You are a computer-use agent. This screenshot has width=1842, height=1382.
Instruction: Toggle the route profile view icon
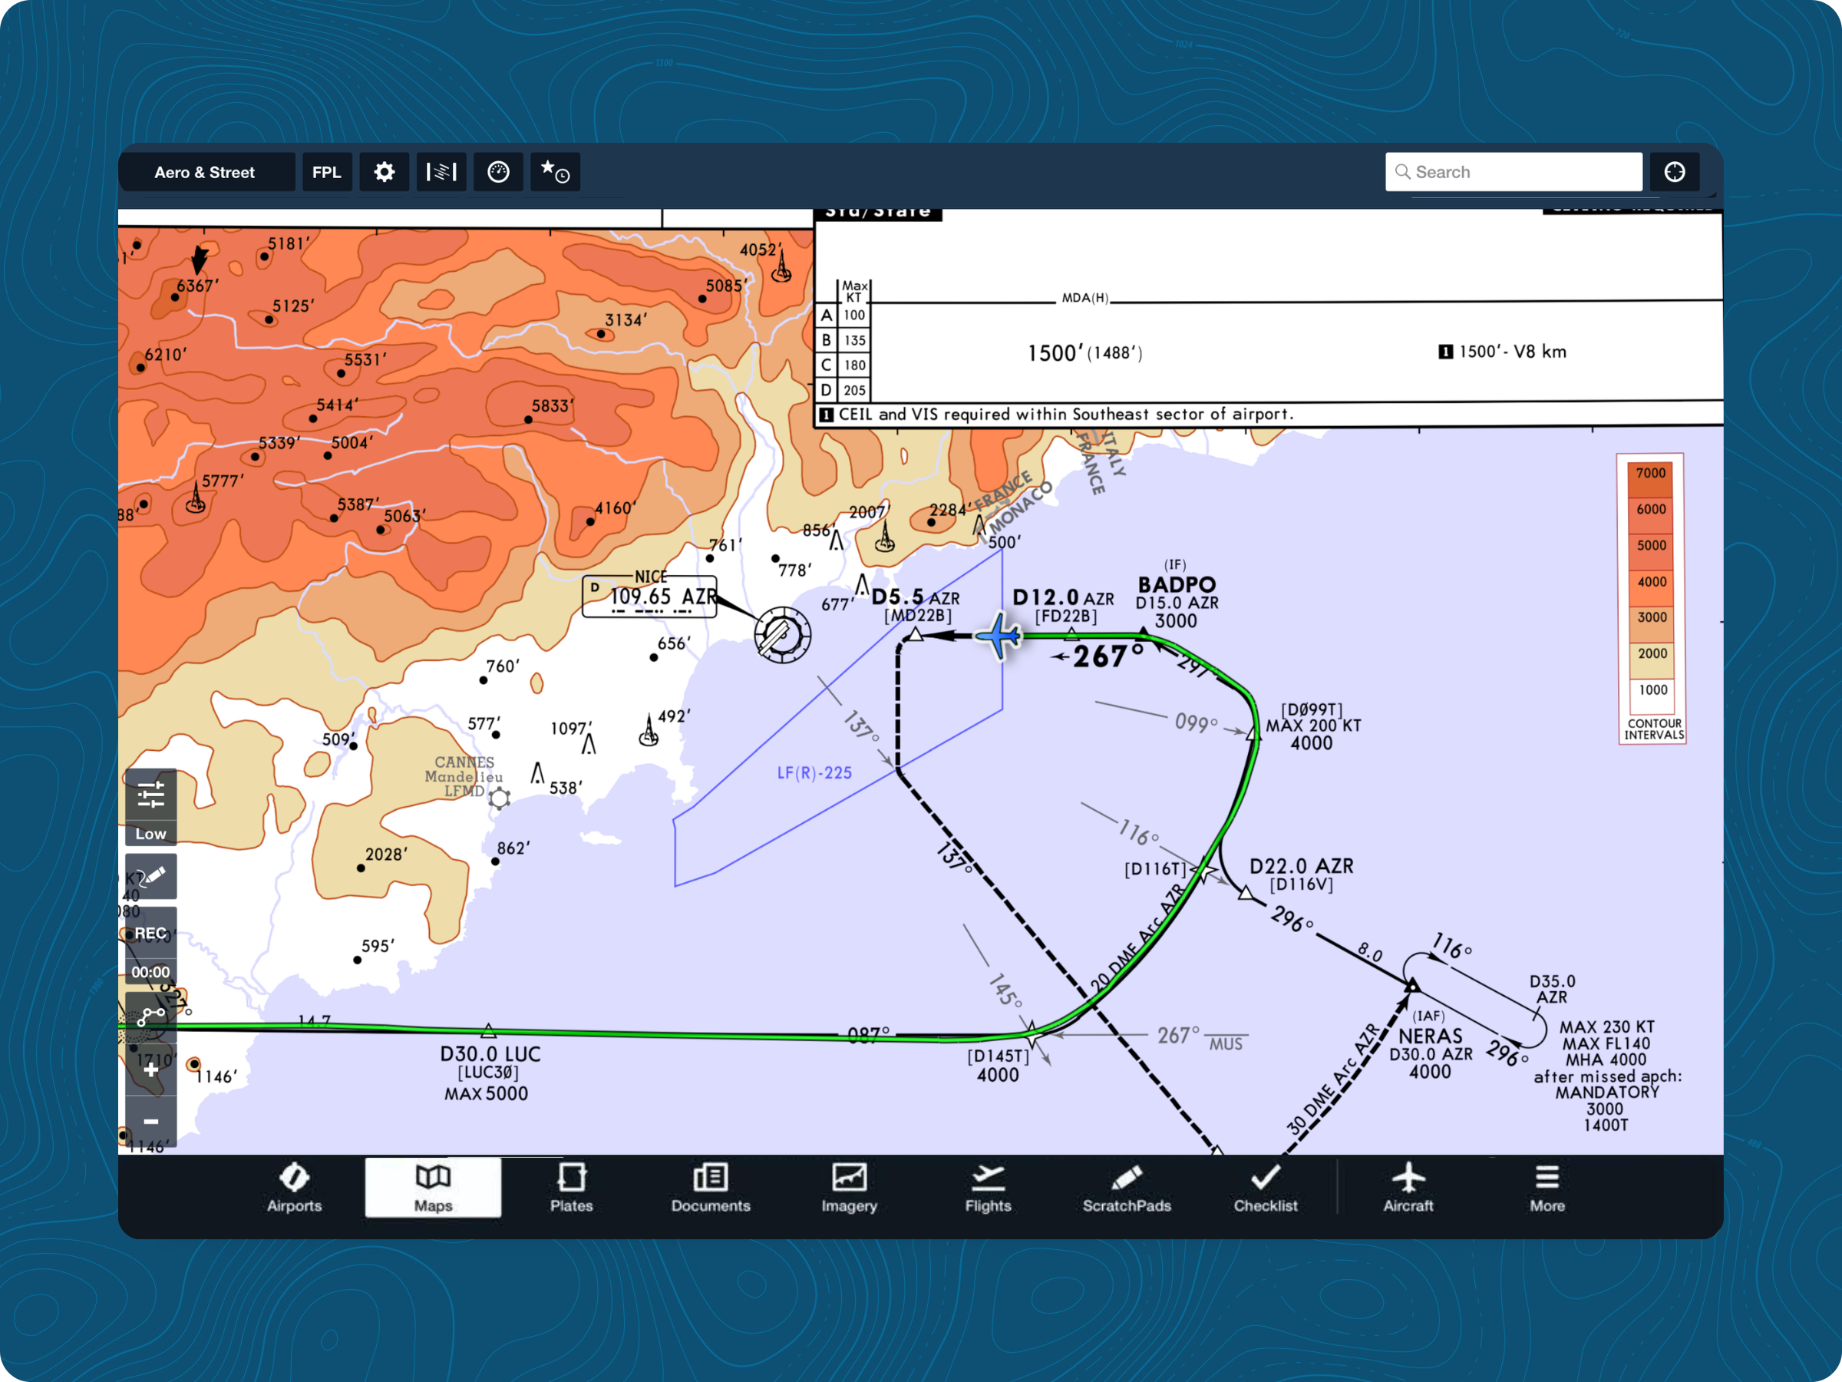pos(441,173)
